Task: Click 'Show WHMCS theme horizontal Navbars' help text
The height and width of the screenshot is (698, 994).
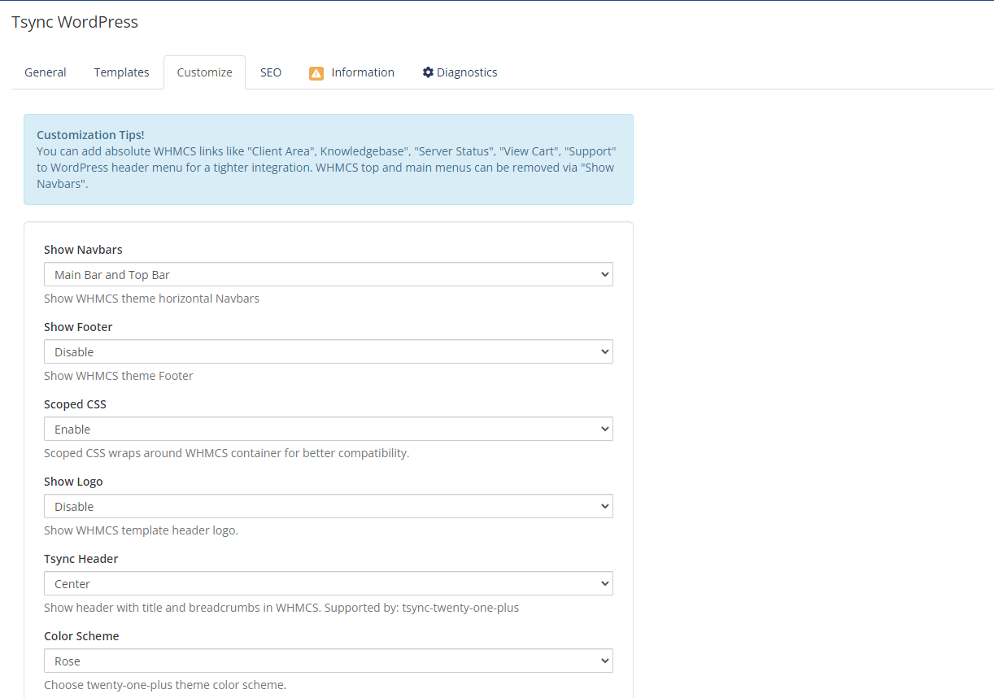Action: point(151,299)
